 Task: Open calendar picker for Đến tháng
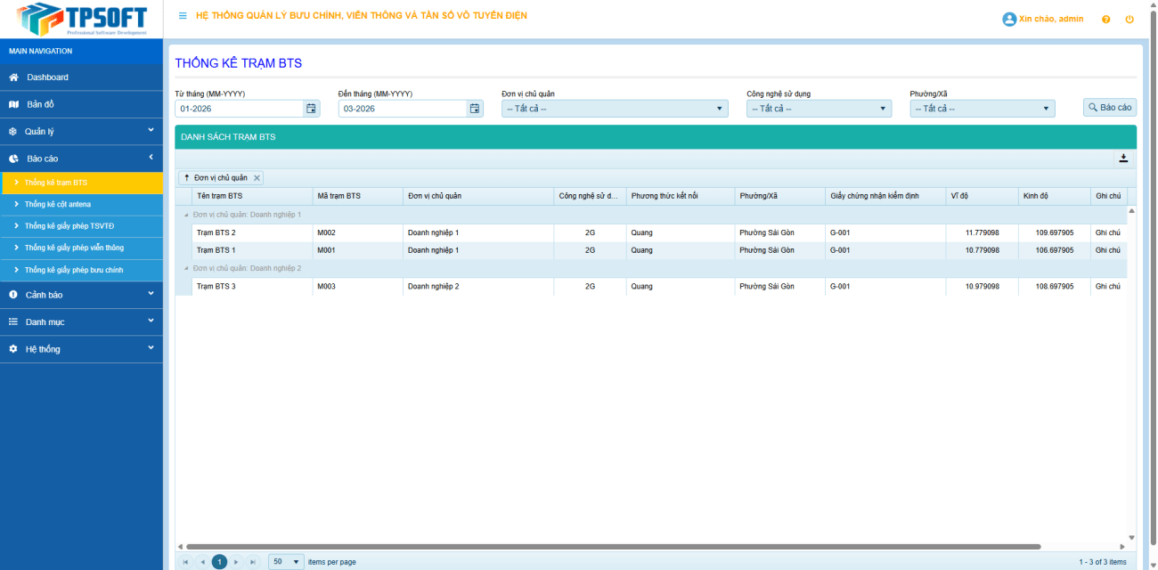pos(476,109)
